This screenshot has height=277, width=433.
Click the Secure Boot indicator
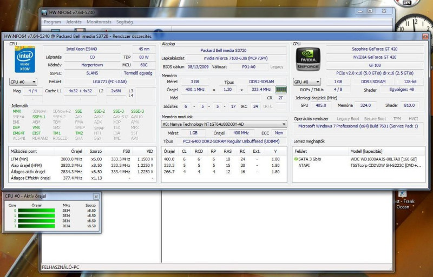pyautogui.click(x=375, y=119)
